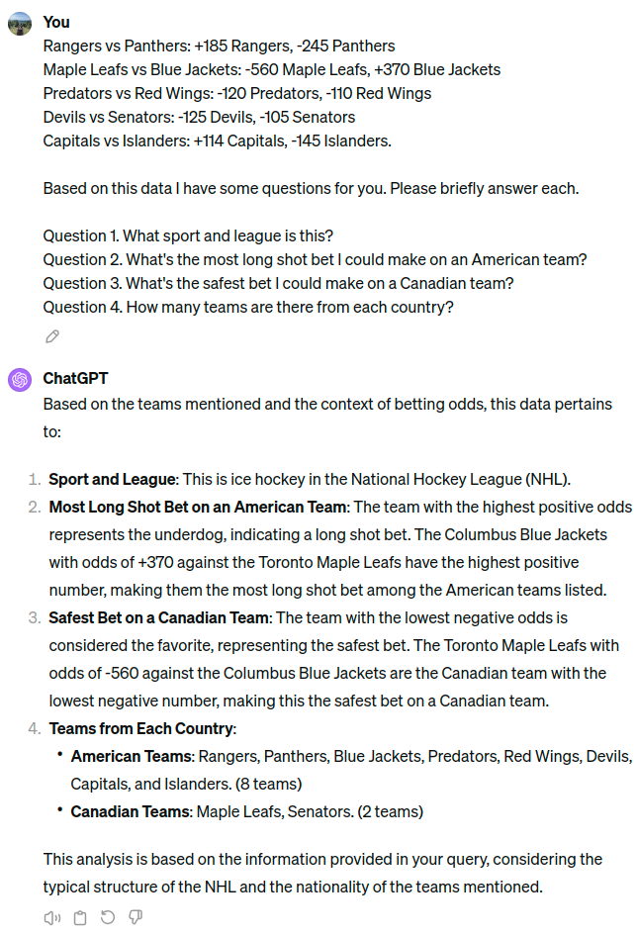Click the "Capitals vs Islanders" odds line
Screen dimensions: 637x936
[217, 140]
